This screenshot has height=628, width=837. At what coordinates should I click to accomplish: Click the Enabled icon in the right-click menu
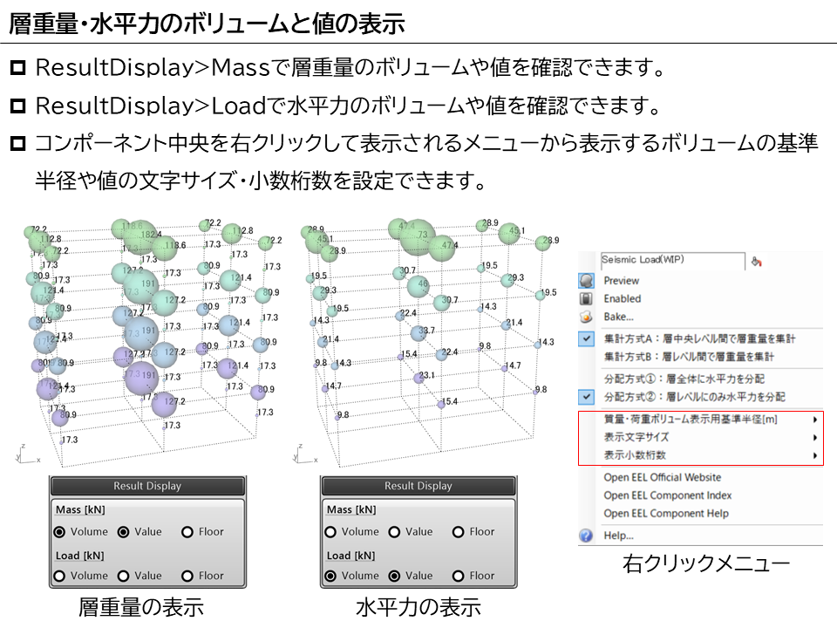[x=586, y=298]
